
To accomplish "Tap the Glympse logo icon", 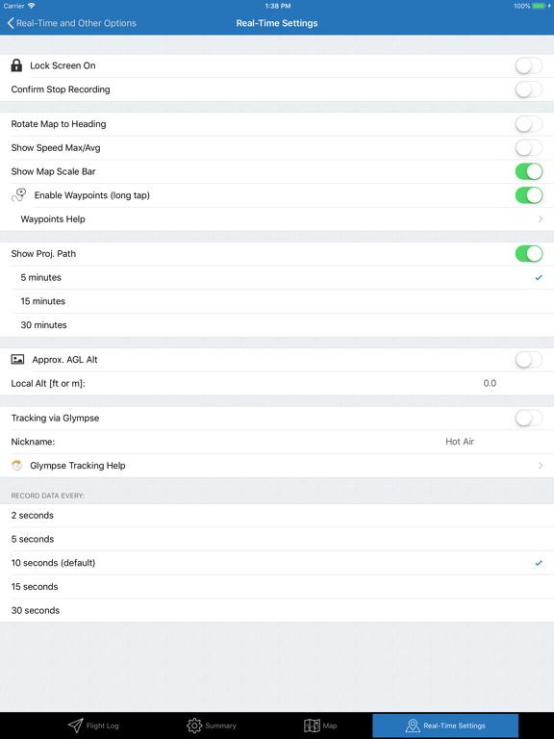I will [x=16, y=466].
